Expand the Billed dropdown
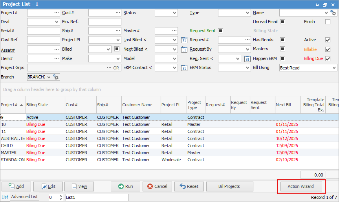Viewport: 339px width, 202px height. click(x=108, y=49)
